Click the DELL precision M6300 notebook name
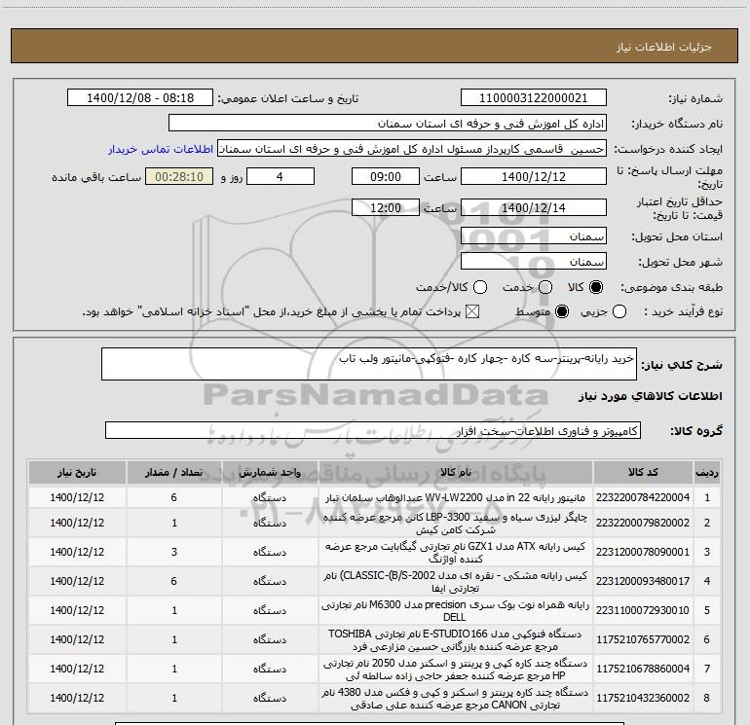Viewport: 750px width, 725px height. (456, 611)
